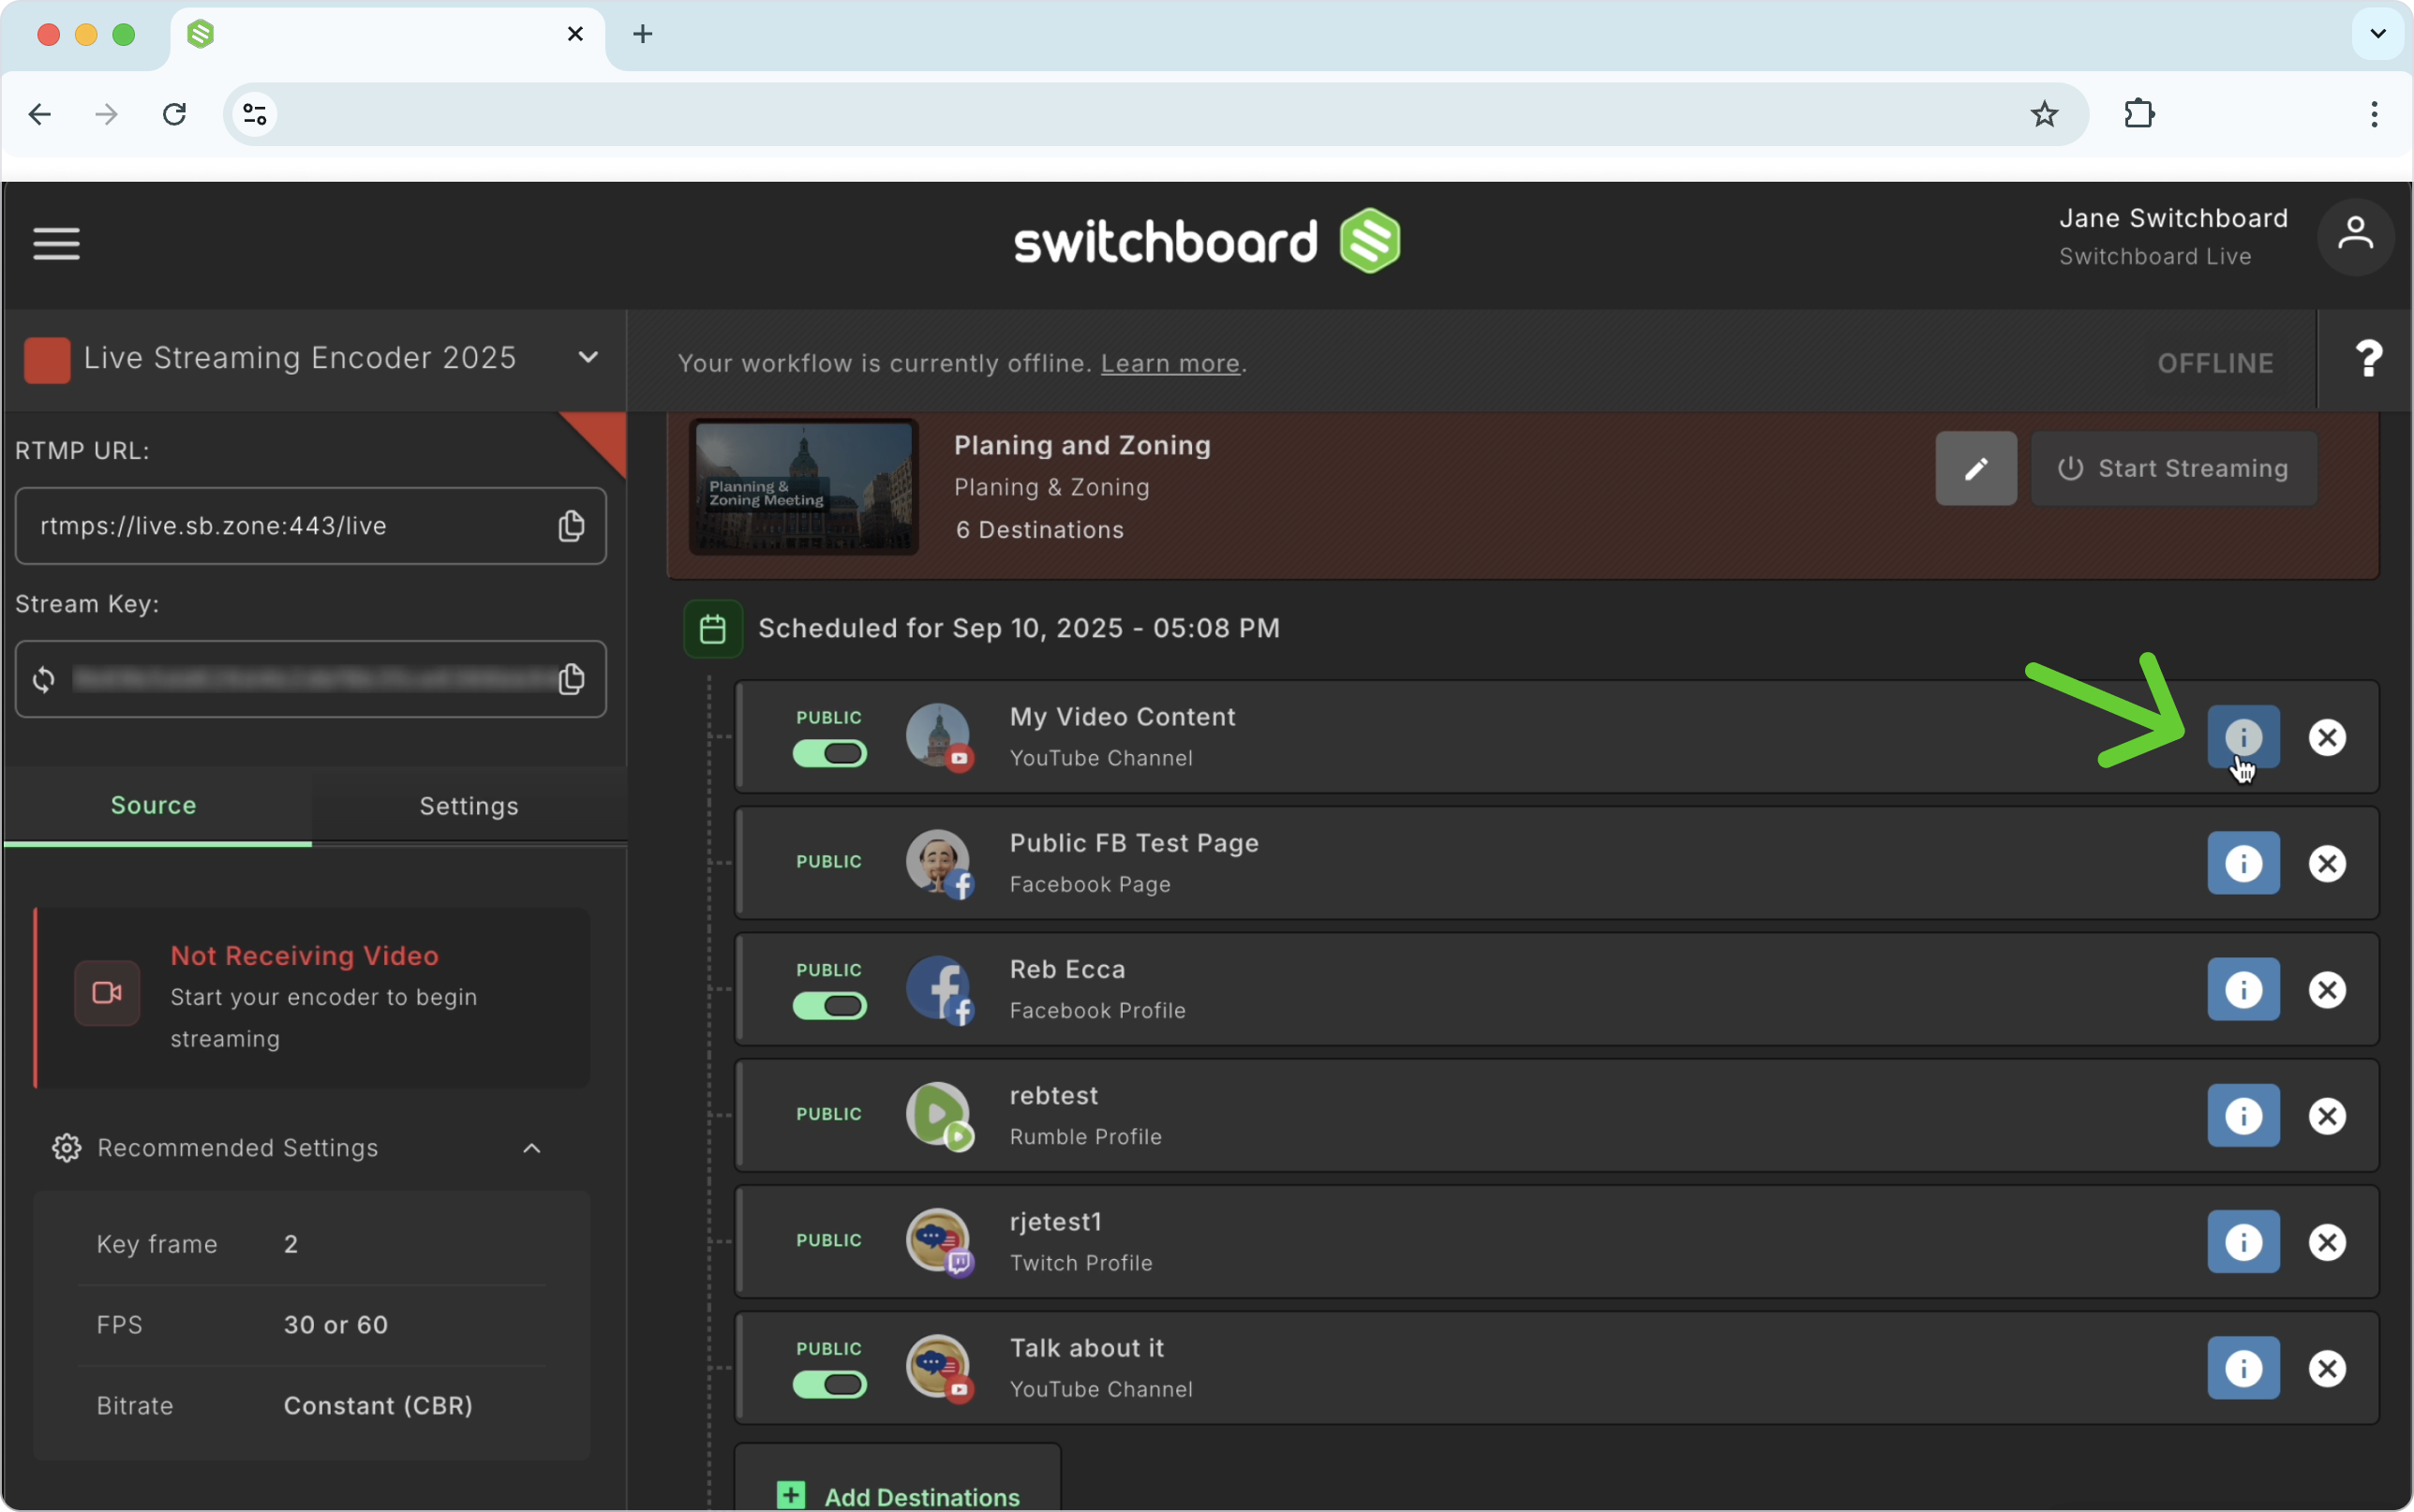Open the help question mark panel
This screenshot has width=2414, height=1512.
pyautogui.click(x=2368, y=359)
